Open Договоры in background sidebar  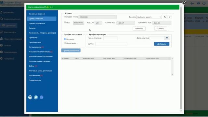[x=9, y=25]
